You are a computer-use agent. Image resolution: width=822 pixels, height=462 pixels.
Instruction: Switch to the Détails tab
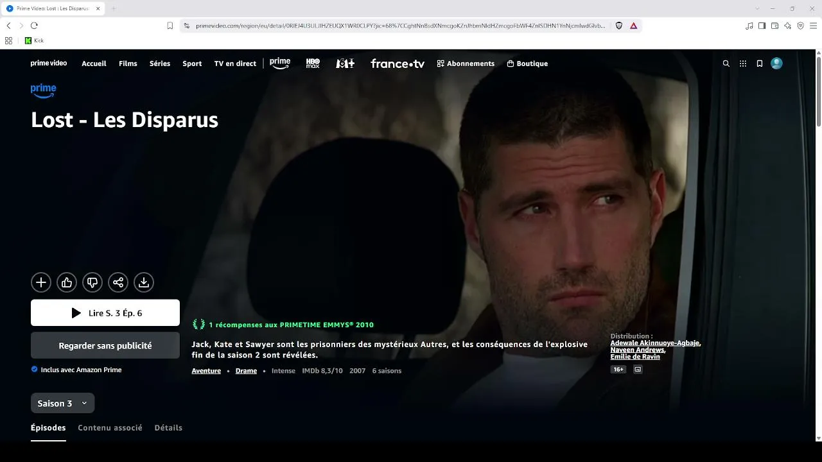tap(168, 427)
